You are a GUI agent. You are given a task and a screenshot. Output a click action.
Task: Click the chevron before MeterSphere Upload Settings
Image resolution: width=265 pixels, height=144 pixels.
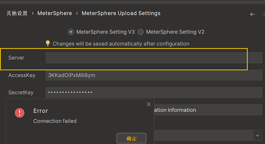tap(77, 13)
